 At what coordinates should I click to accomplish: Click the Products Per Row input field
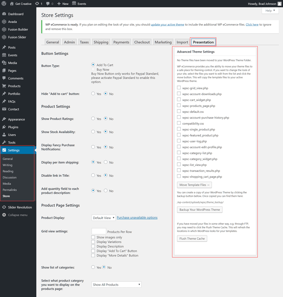[99, 231]
